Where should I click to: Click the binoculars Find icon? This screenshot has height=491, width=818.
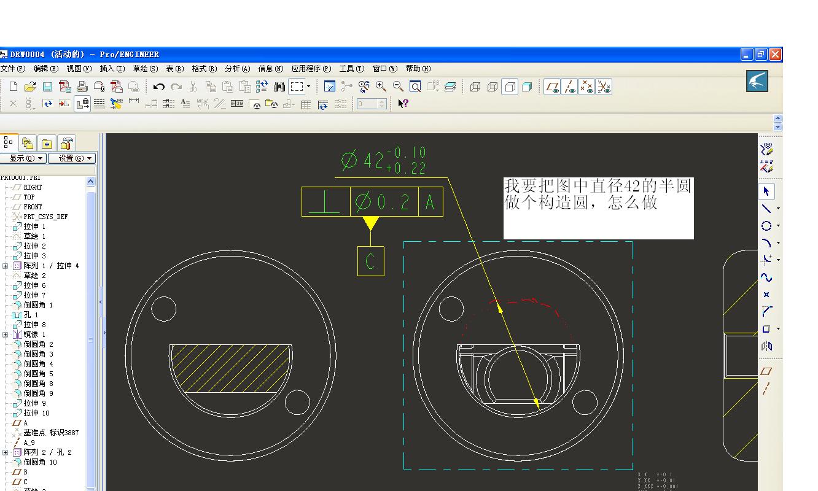279,87
